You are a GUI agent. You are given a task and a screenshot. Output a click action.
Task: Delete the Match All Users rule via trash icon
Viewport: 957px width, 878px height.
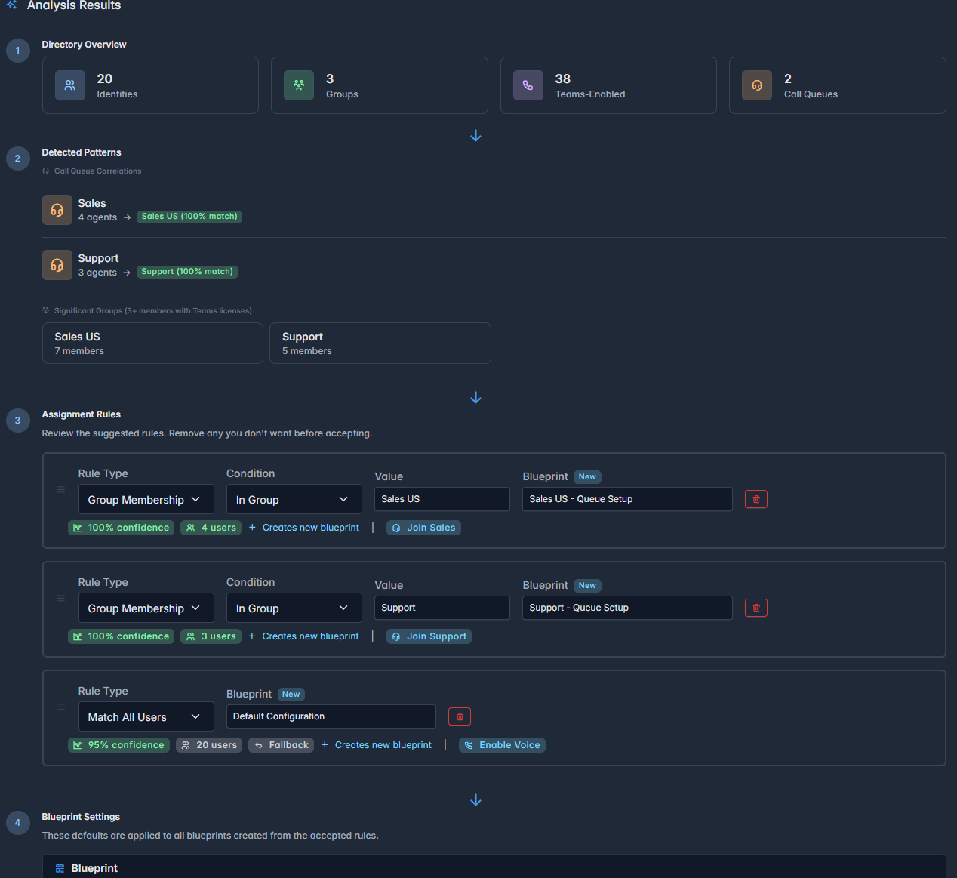point(459,716)
